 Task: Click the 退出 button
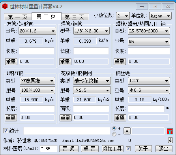click(x=164, y=149)
